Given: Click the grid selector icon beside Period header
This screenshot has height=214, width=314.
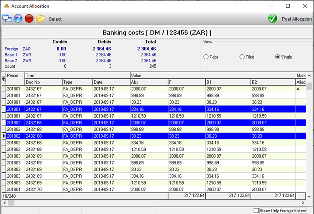Looking at the screenshot, I should click(4, 78).
